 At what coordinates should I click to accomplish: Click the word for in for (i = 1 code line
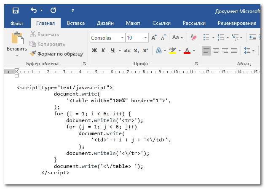point(58,114)
